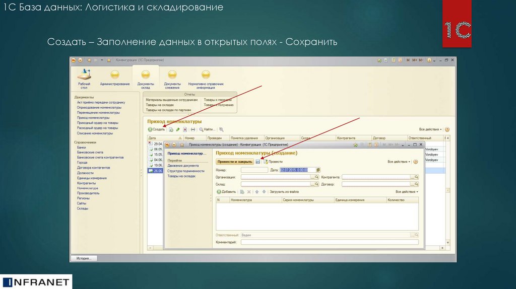Click the copy document icon in list toolbar
Screen dimensions: 516x289
tap(171, 129)
